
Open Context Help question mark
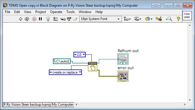(178, 19)
